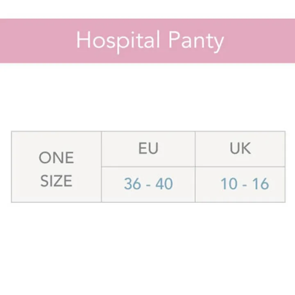Click the dash between 36 and 40
Image resolution: width=295 pixels, height=295 pixels.
pos(148,185)
